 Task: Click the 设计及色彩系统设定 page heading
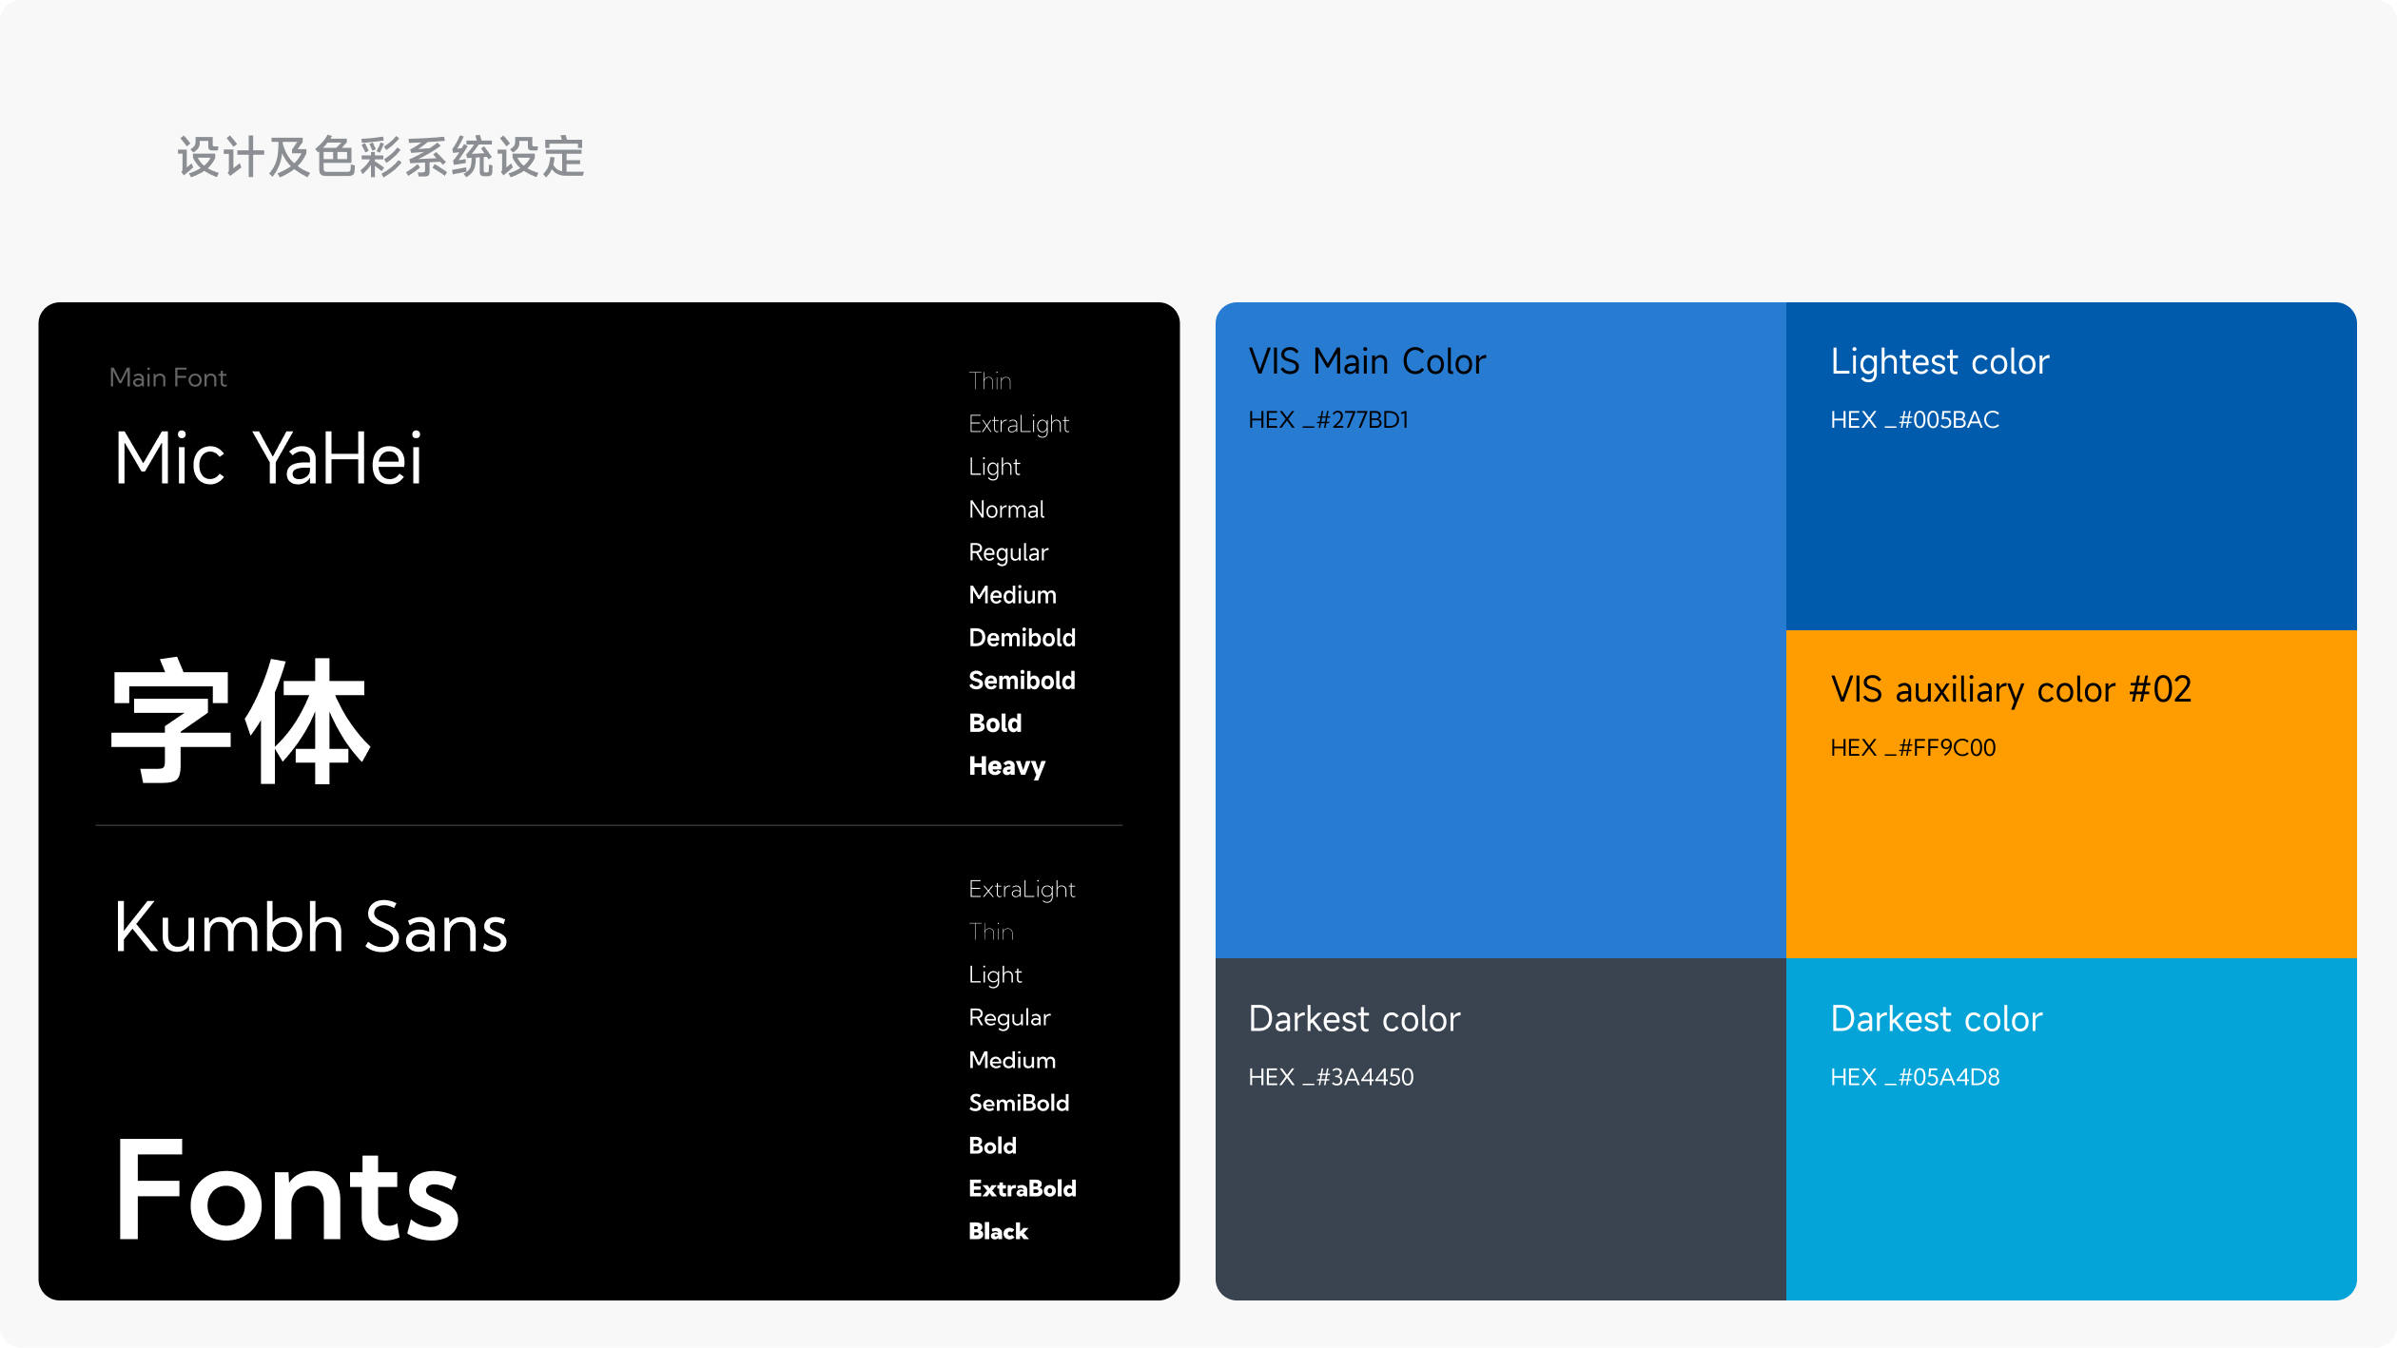380,157
